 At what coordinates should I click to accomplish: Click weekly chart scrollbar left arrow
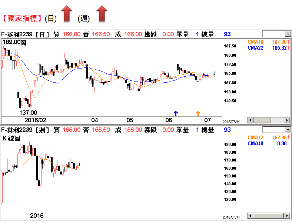click(x=250, y=216)
